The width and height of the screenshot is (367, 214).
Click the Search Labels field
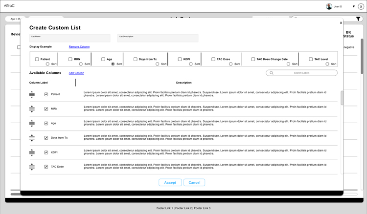point(302,73)
